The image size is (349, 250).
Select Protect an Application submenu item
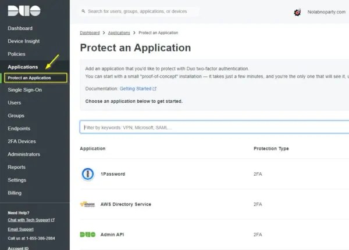coord(35,78)
